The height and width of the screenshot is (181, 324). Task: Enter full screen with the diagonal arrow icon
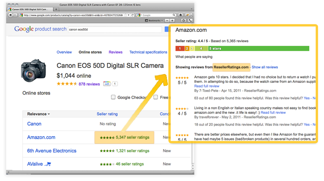(x=190, y=20)
